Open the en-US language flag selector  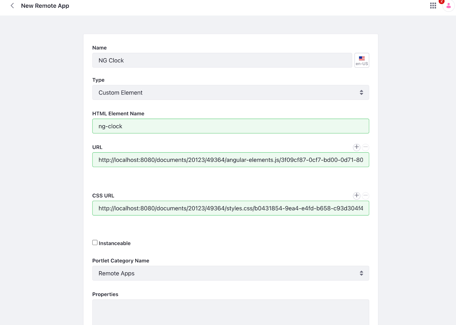click(362, 60)
